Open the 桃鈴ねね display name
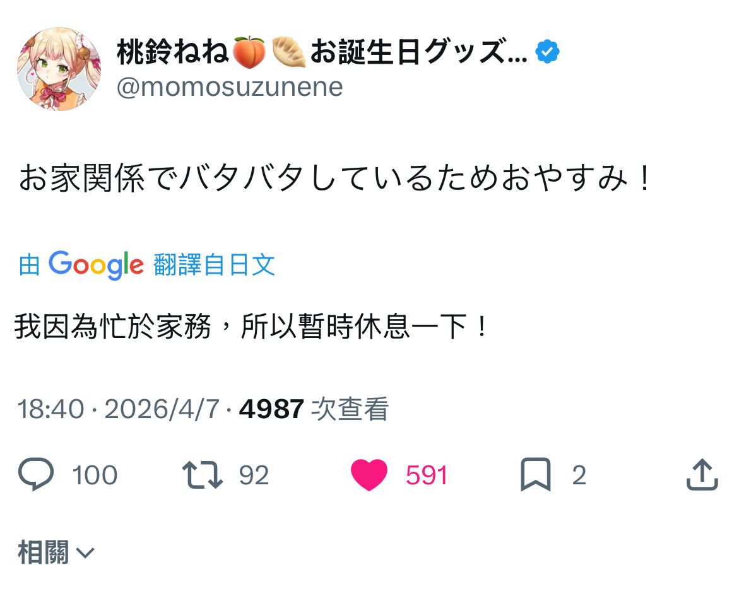Viewport: 744px width, 589px height. coord(173,53)
